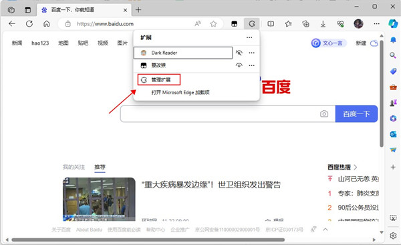Click the 新闻 navigation link
401x245 pixels.
[x=17, y=43]
